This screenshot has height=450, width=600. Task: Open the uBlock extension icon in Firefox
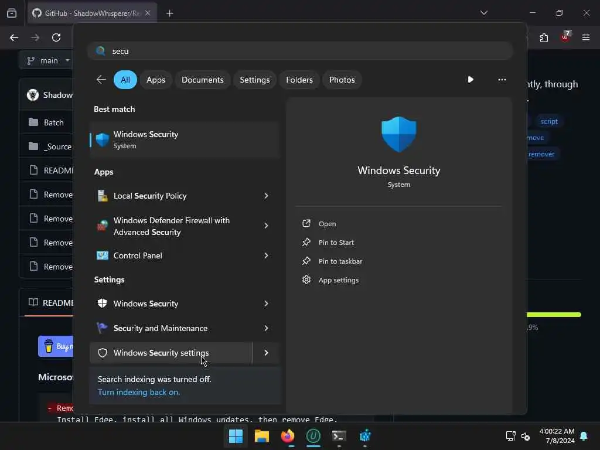click(565, 37)
